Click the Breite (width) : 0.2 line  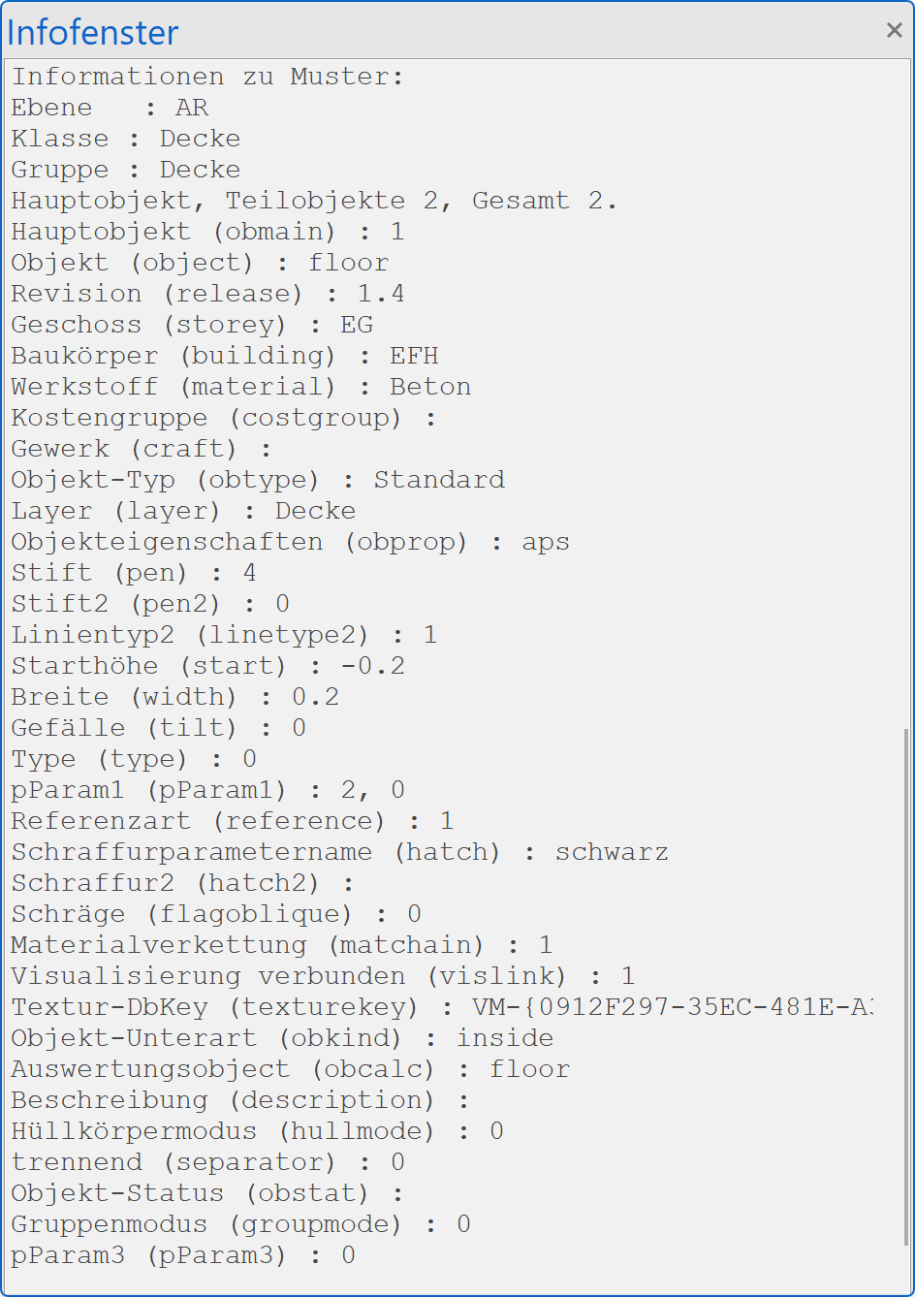tap(175, 697)
